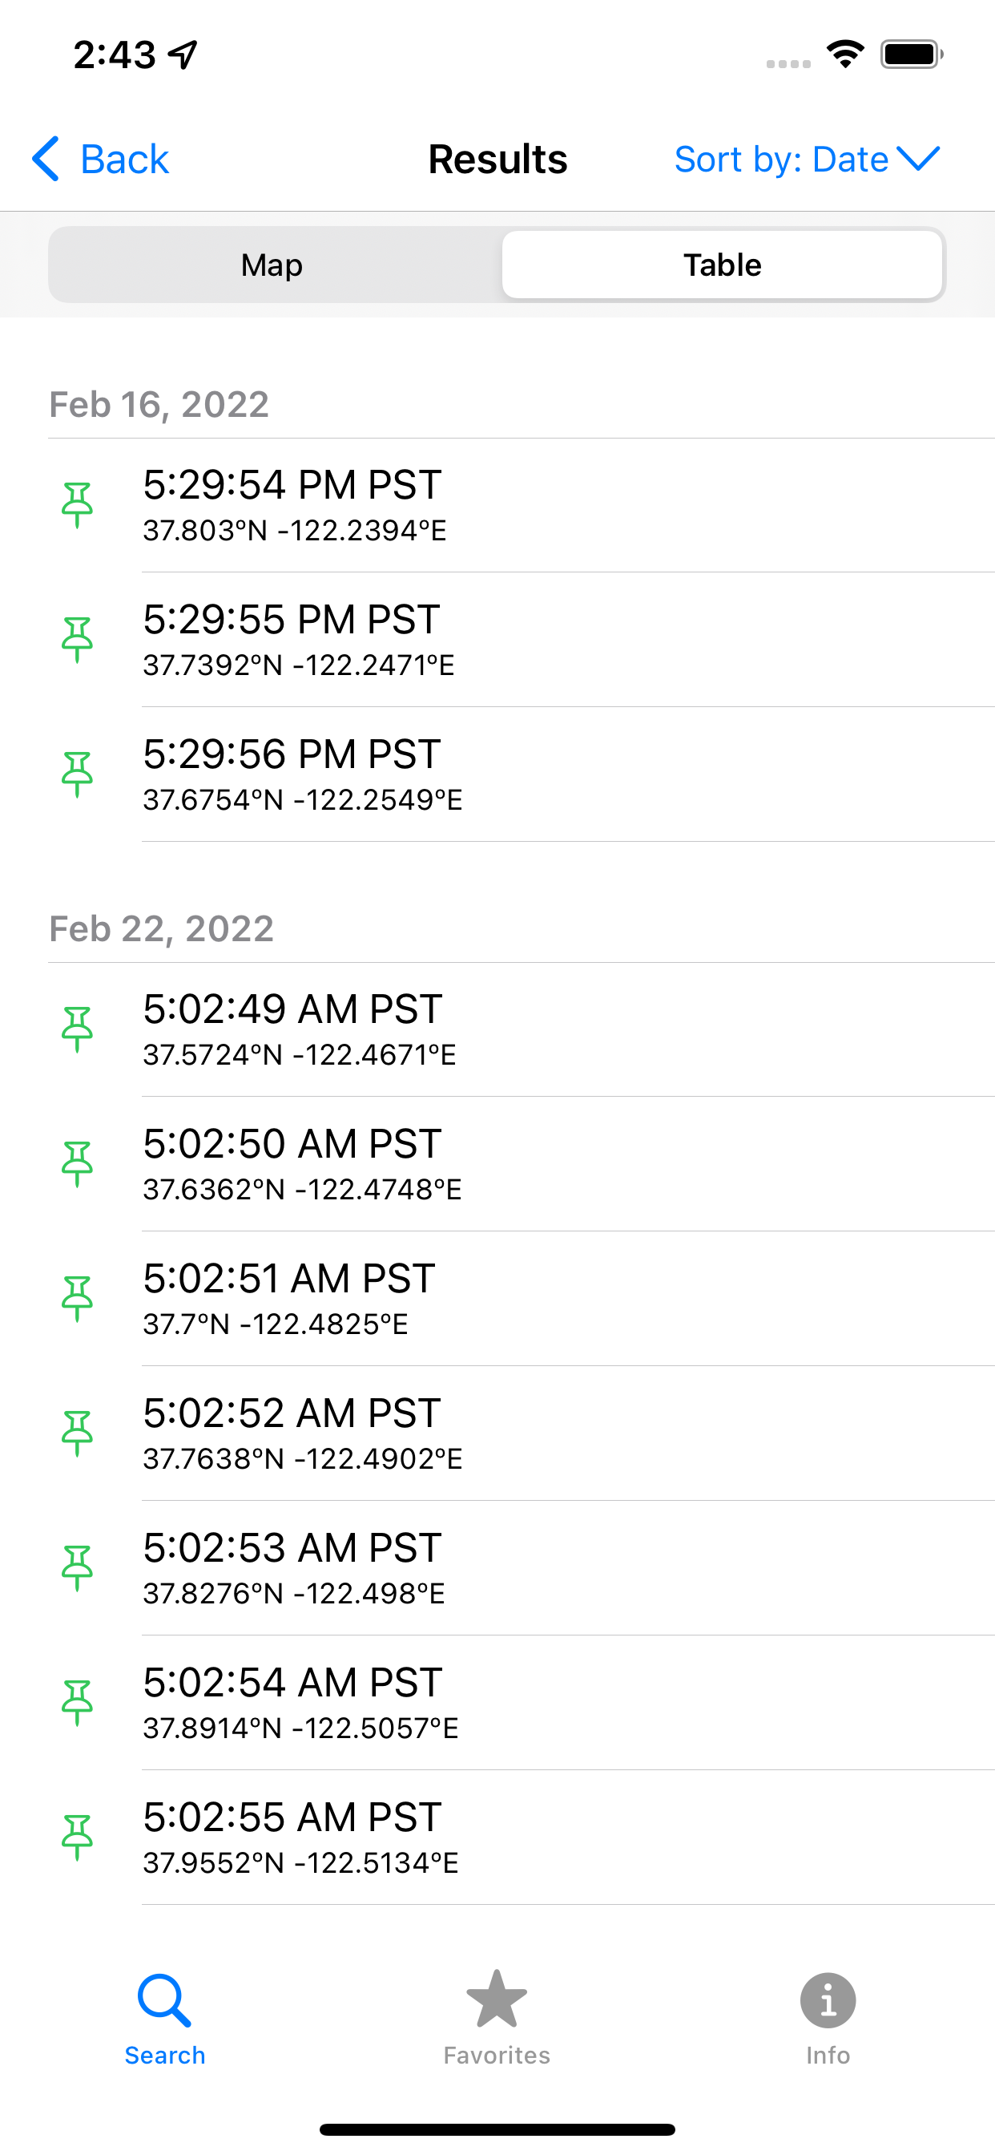Open the Sort by: Date dropdown
995x2155 pixels.
(x=807, y=159)
